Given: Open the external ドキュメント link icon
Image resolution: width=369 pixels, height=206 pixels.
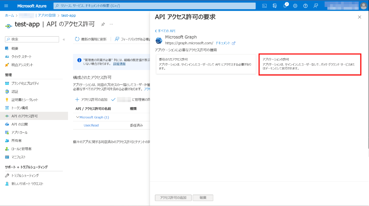Looking at the screenshot, I should click(234, 43).
